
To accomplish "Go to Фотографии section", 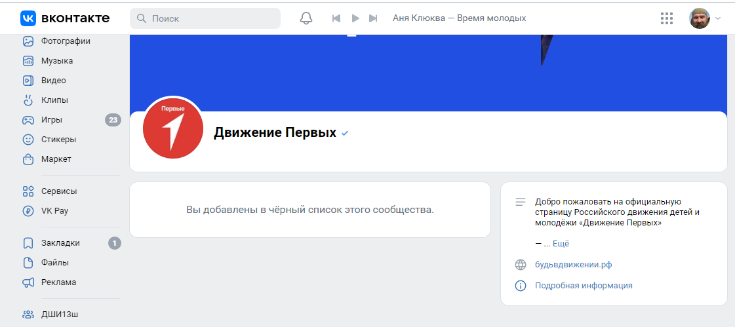I will tap(66, 41).
